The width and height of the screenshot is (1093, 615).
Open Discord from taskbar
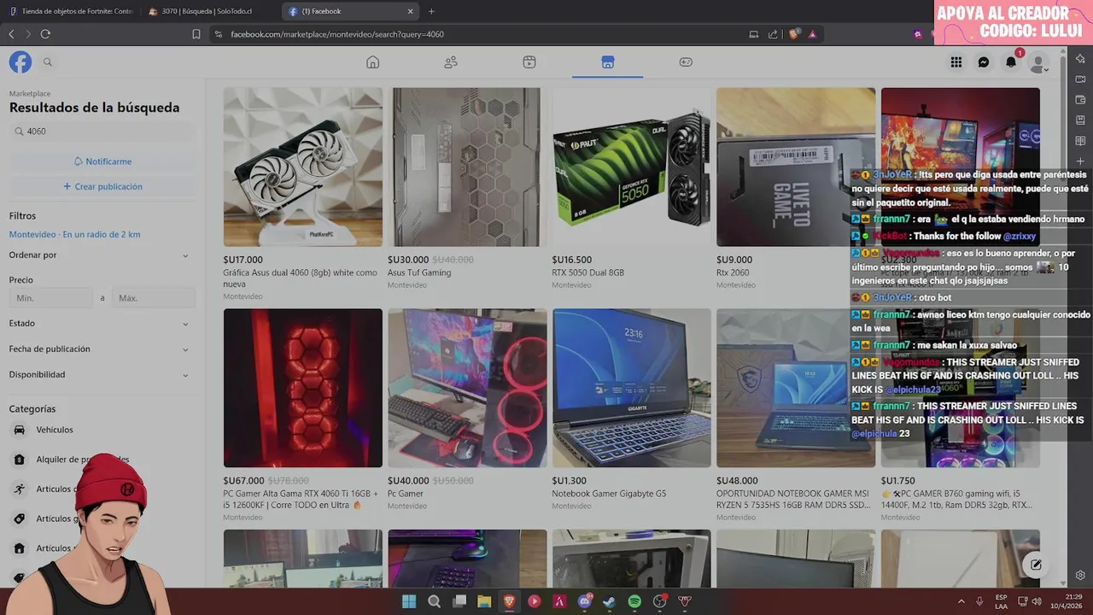(585, 601)
